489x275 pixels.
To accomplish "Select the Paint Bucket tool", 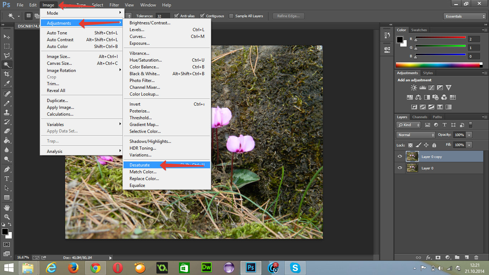I will coord(7,140).
